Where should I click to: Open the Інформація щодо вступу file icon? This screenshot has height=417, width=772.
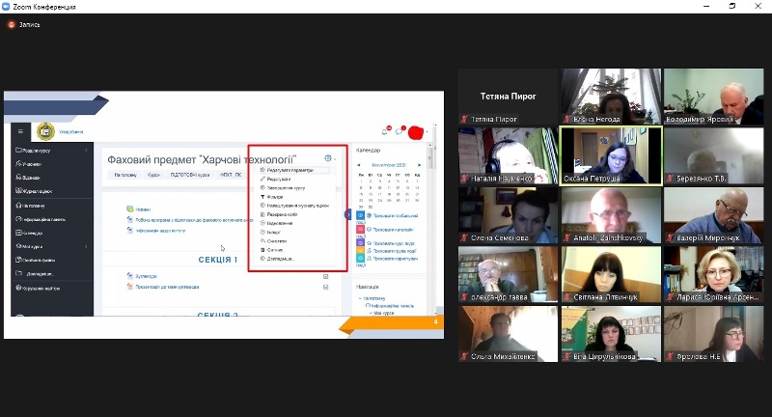129,231
